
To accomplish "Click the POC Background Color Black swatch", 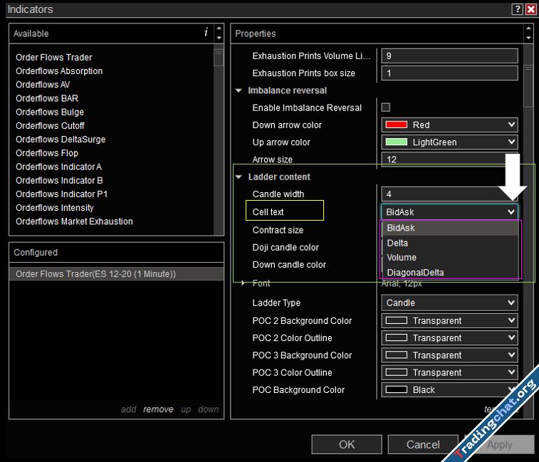I will tap(396, 390).
